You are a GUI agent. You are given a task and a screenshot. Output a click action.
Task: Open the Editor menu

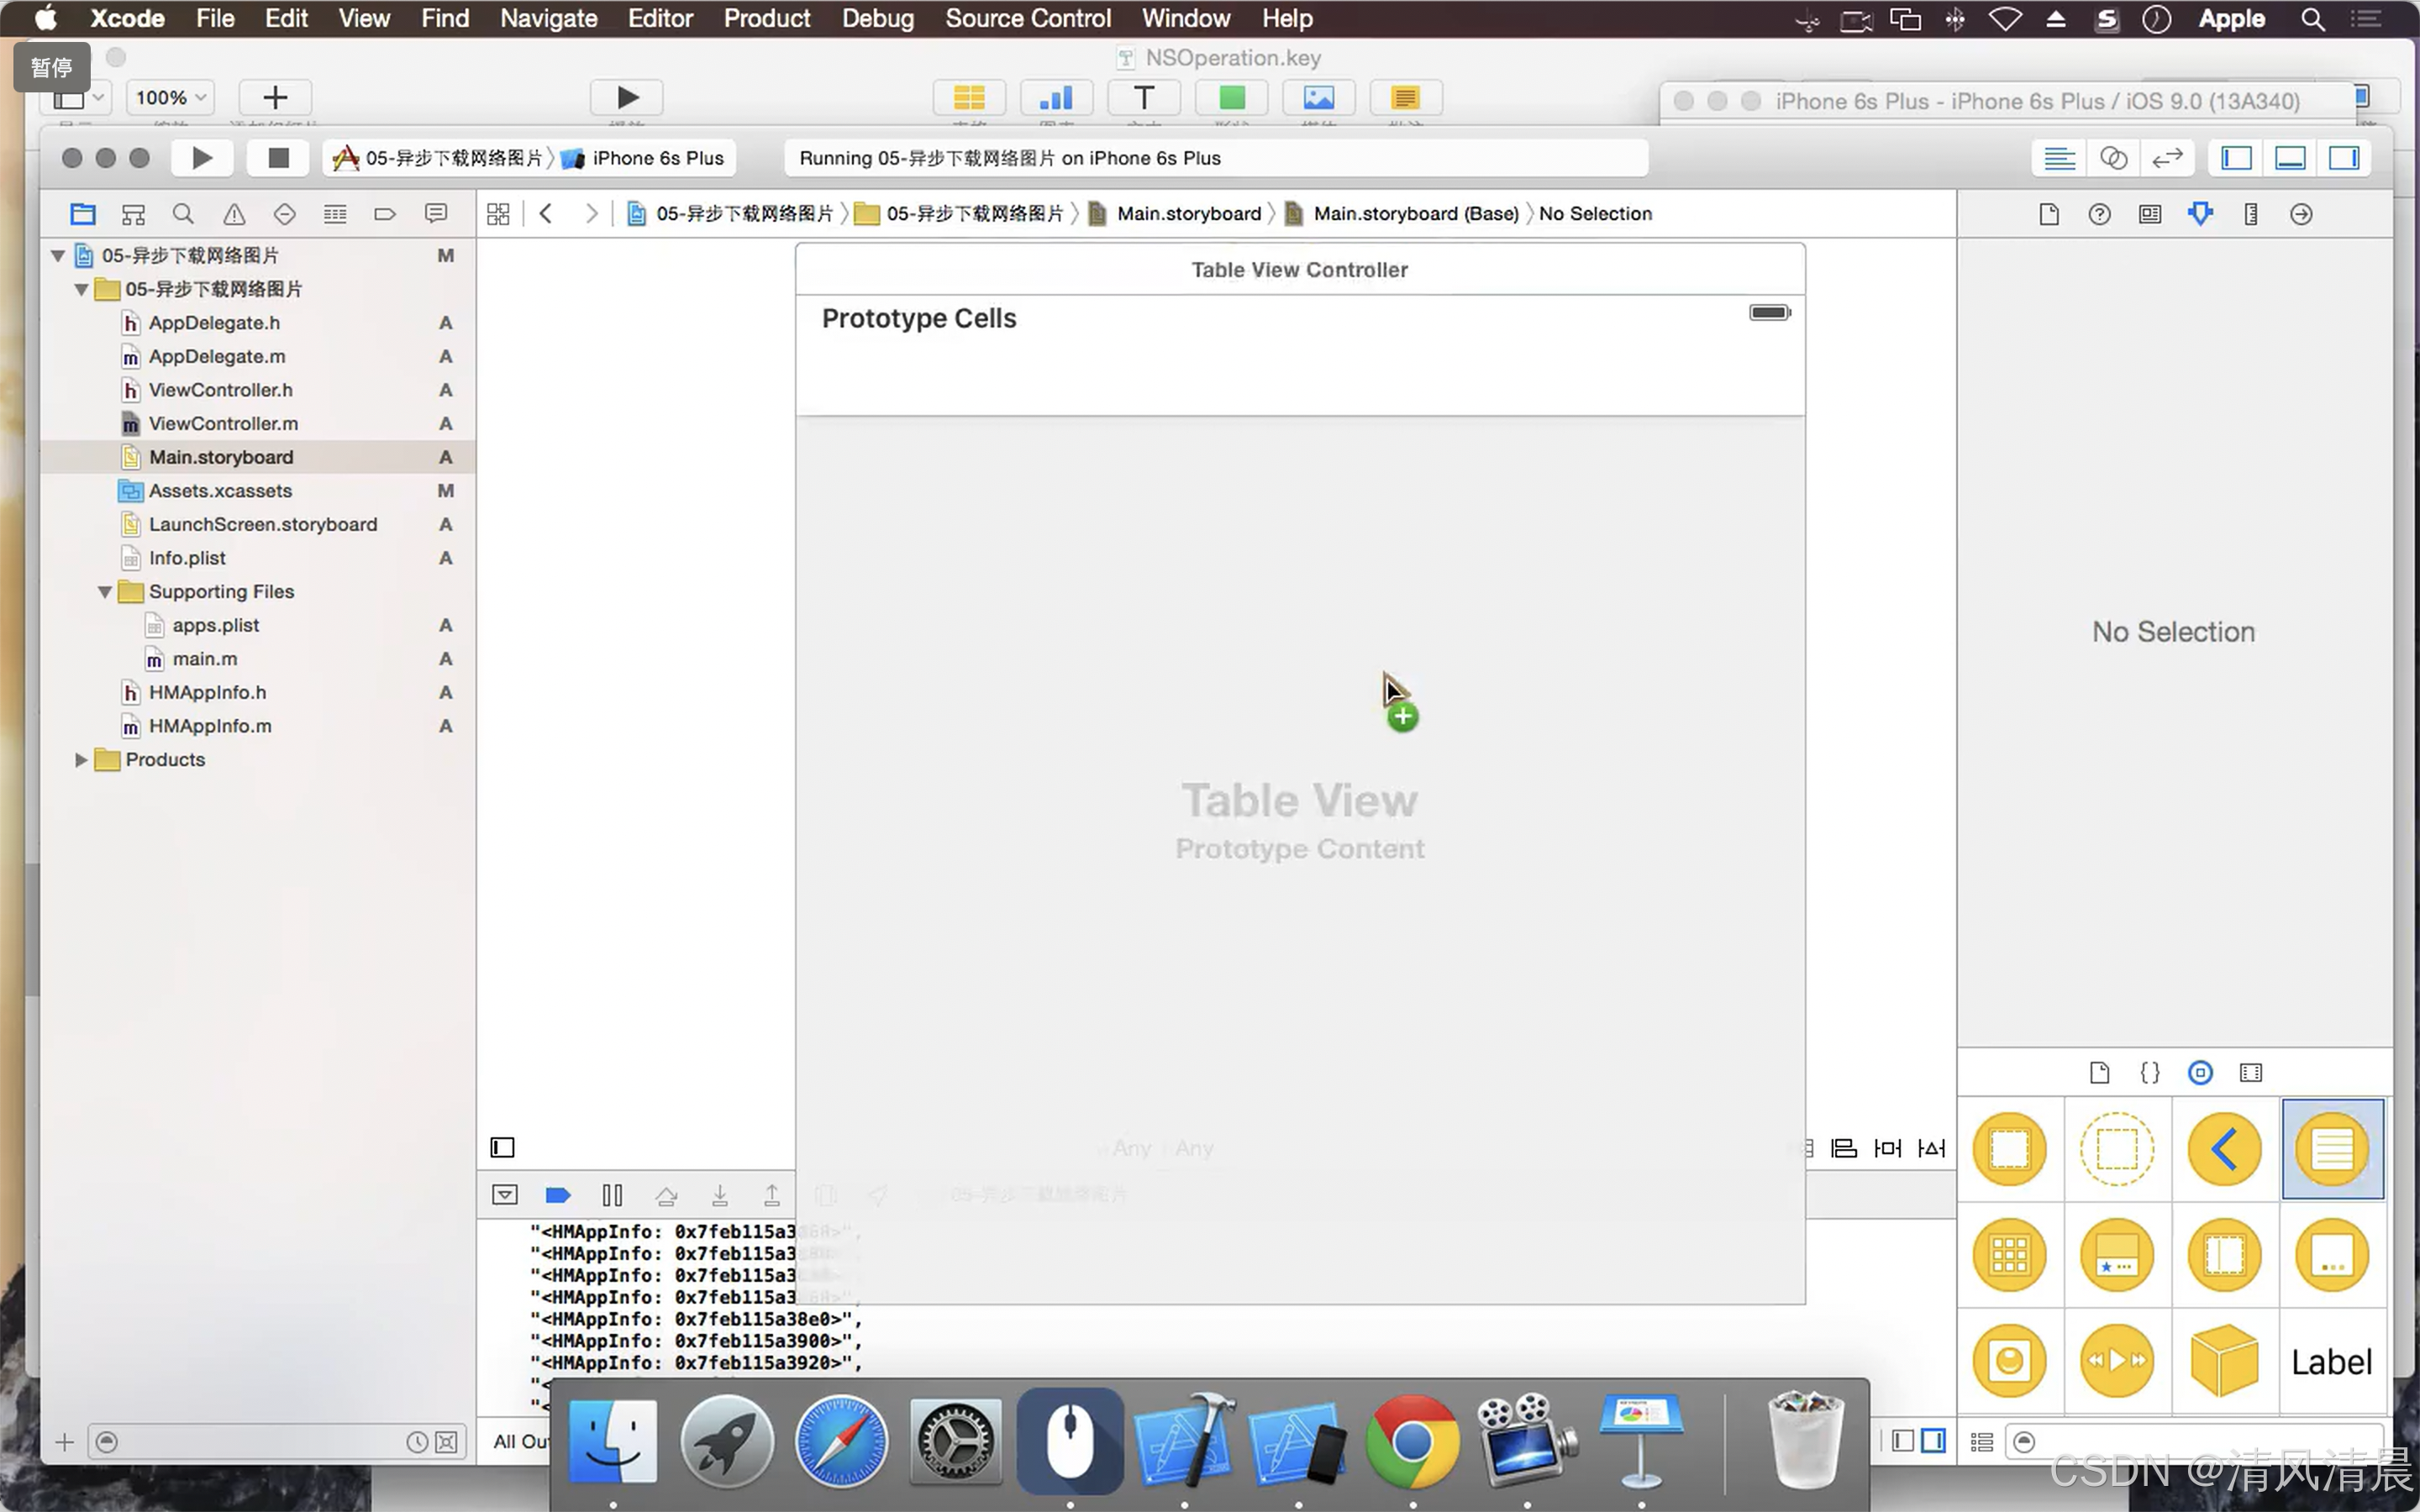659,18
